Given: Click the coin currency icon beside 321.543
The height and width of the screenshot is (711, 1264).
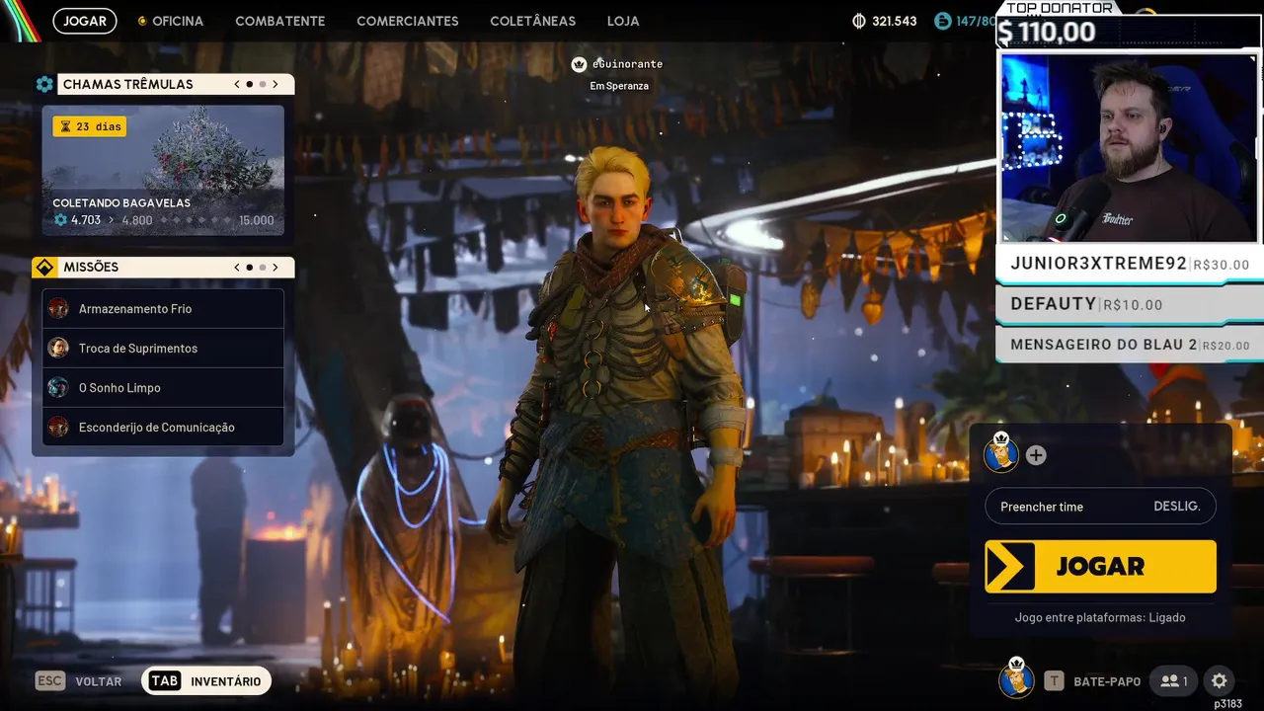Looking at the screenshot, I should pyautogui.click(x=859, y=21).
